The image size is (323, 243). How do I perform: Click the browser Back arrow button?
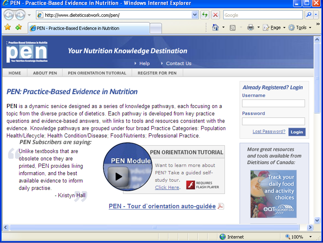tap(9, 15)
